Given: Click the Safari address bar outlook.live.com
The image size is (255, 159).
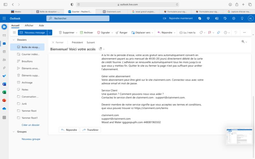Looking at the screenshot, I should 127,4.
